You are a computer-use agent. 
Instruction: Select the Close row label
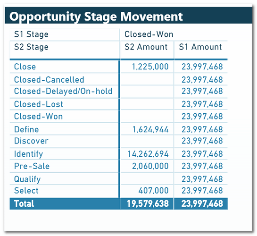pyautogui.click(x=25, y=67)
